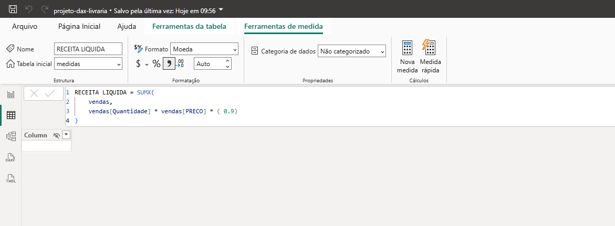Viewport: 615px width, 226px height.
Task: Create a Nova medida
Action: [x=407, y=57]
